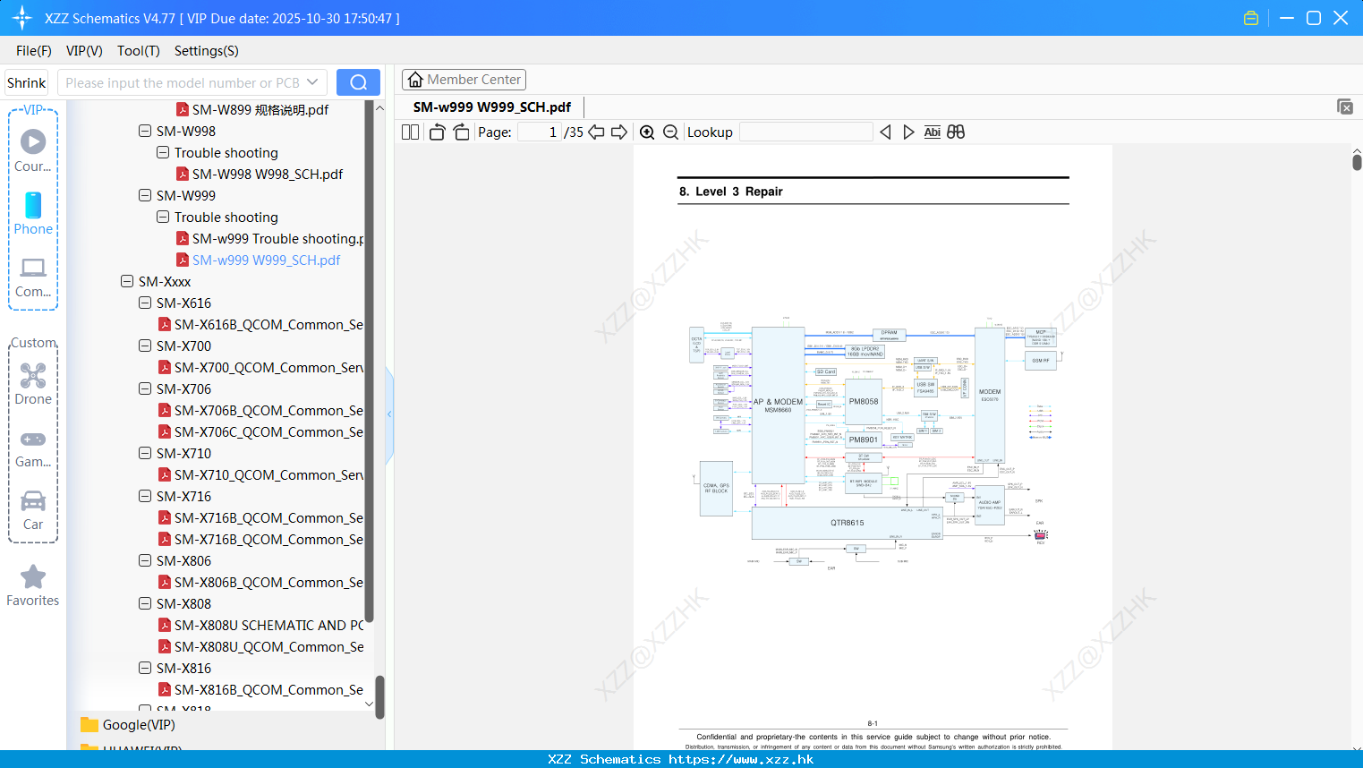Click the model number search field
The height and width of the screenshot is (768, 1363).
tap(182, 82)
